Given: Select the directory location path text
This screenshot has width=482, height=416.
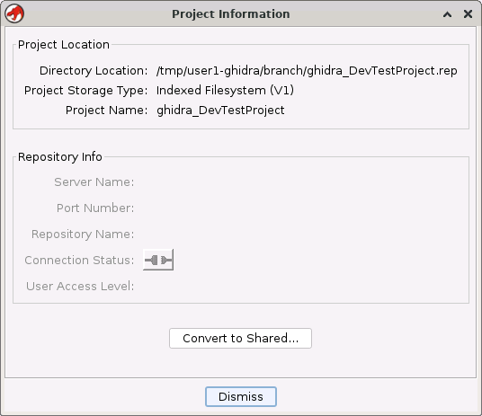Looking at the screenshot, I should [x=307, y=71].
